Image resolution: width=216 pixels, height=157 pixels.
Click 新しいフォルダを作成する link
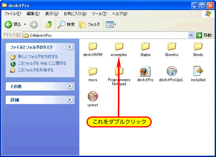tap(38, 57)
